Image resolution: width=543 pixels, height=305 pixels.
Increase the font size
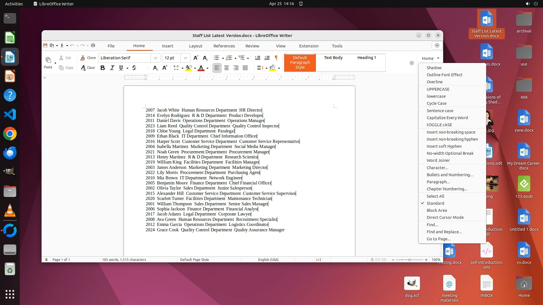[196, 58]
